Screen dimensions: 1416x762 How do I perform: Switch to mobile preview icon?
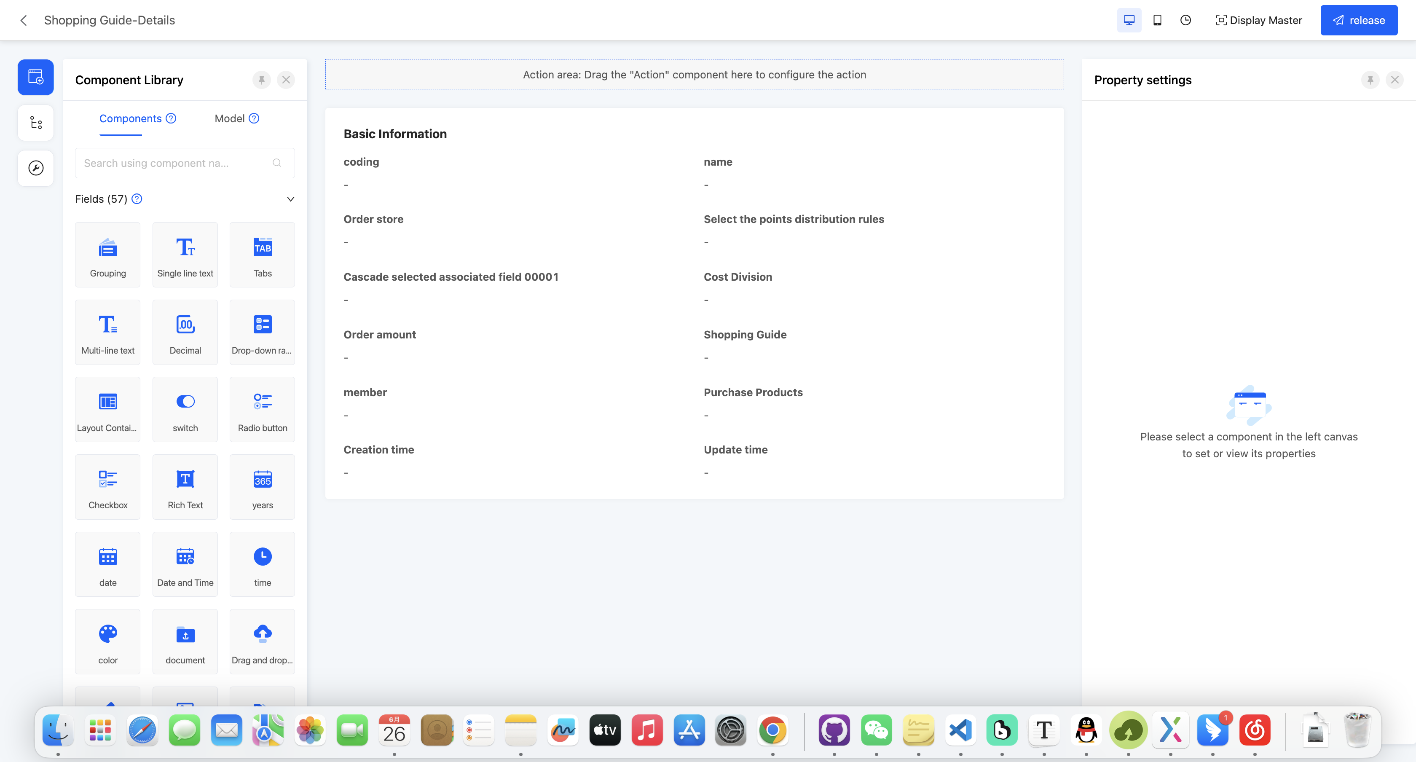coord(1157,20)
